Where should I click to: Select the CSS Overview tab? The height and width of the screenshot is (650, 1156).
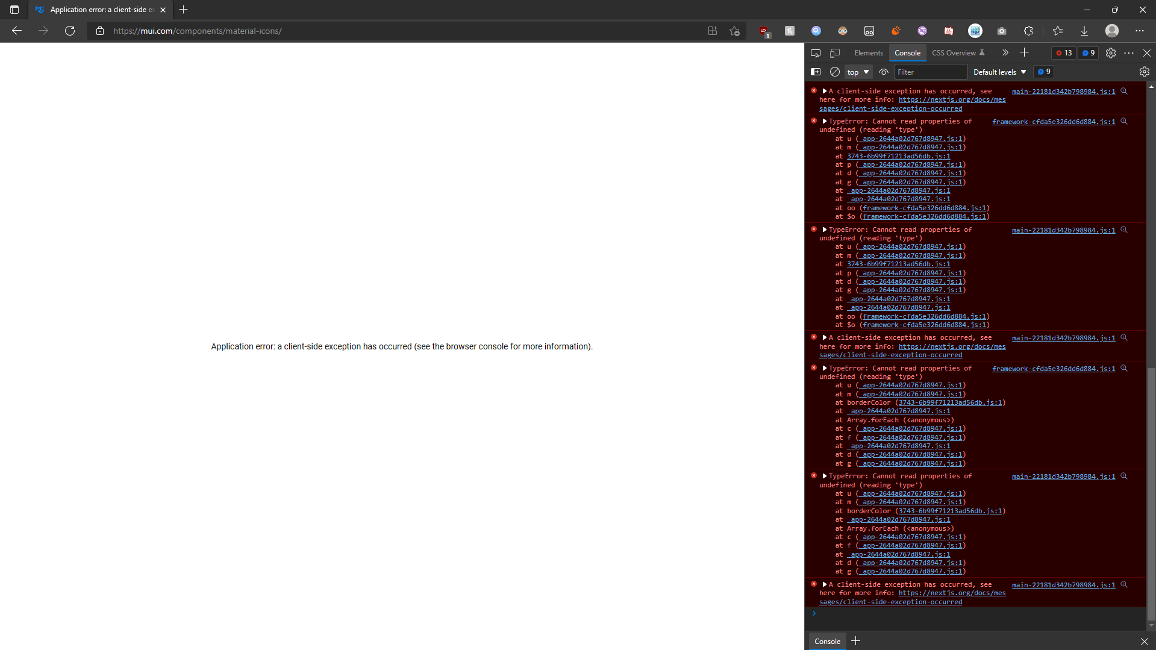pyautogui.click(x=954, y=52)
